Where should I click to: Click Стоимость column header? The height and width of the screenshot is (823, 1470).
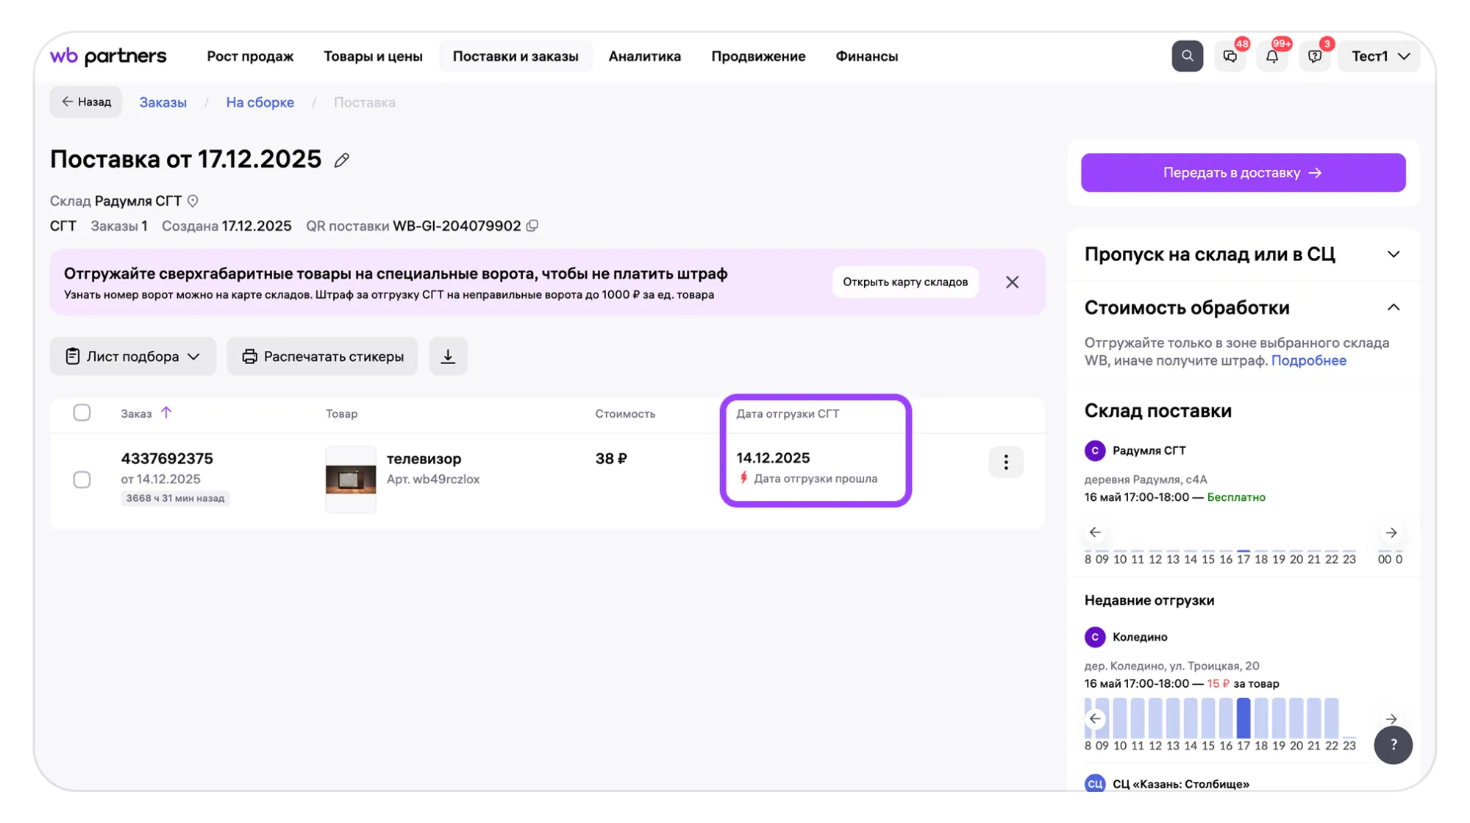tap(625, 413)
